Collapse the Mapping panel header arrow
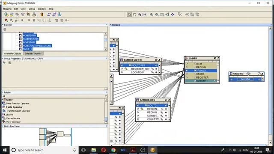The image size is (274, 154). [x=110, y=25]
